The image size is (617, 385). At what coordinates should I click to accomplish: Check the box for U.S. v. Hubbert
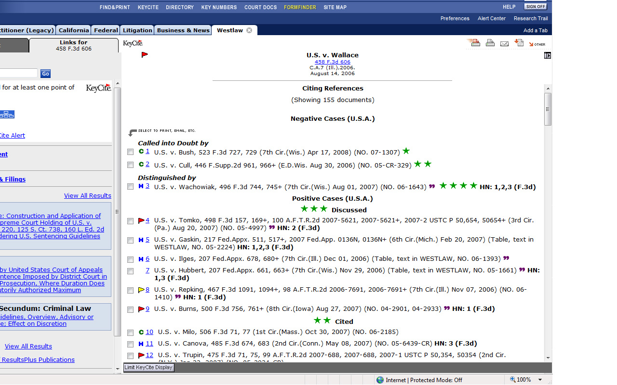130,271
